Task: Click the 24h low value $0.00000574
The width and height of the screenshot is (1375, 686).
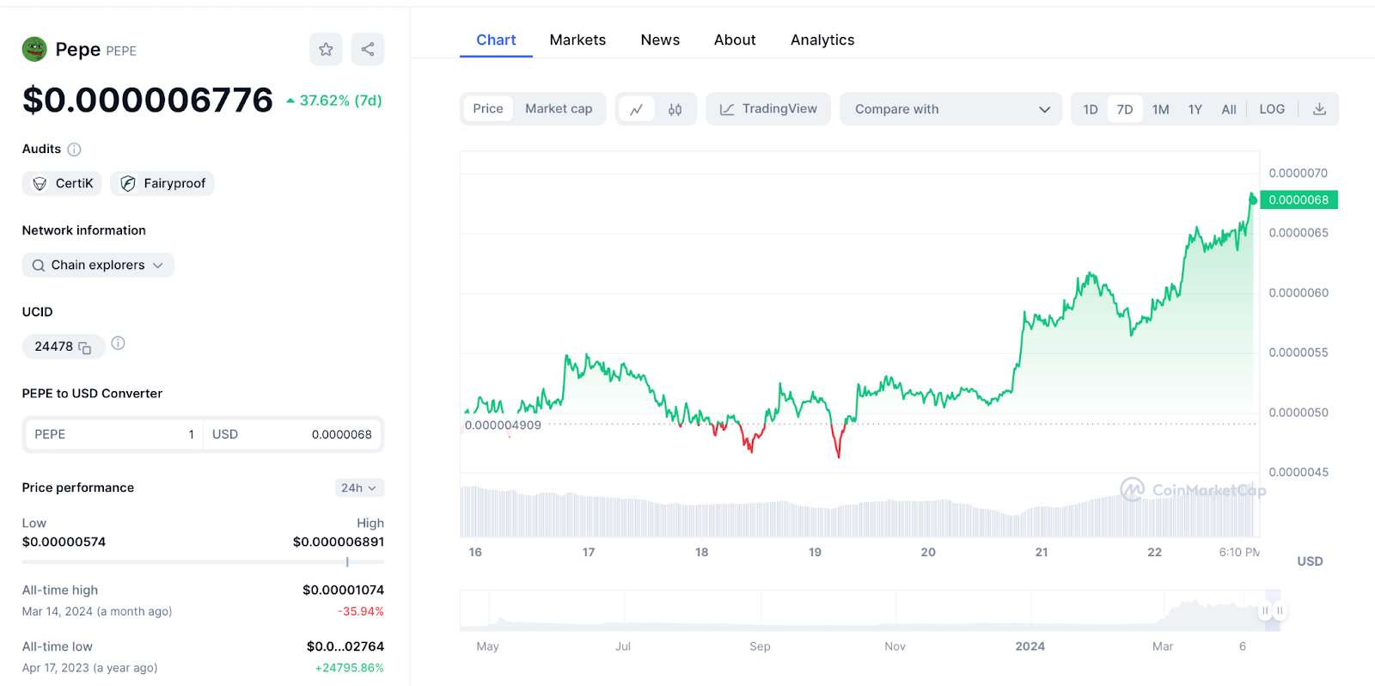Action: [x=64, y=542]
